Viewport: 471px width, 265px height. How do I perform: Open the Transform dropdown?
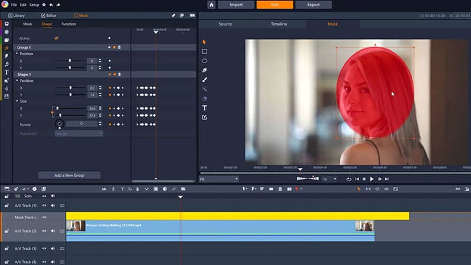(79, 134)
